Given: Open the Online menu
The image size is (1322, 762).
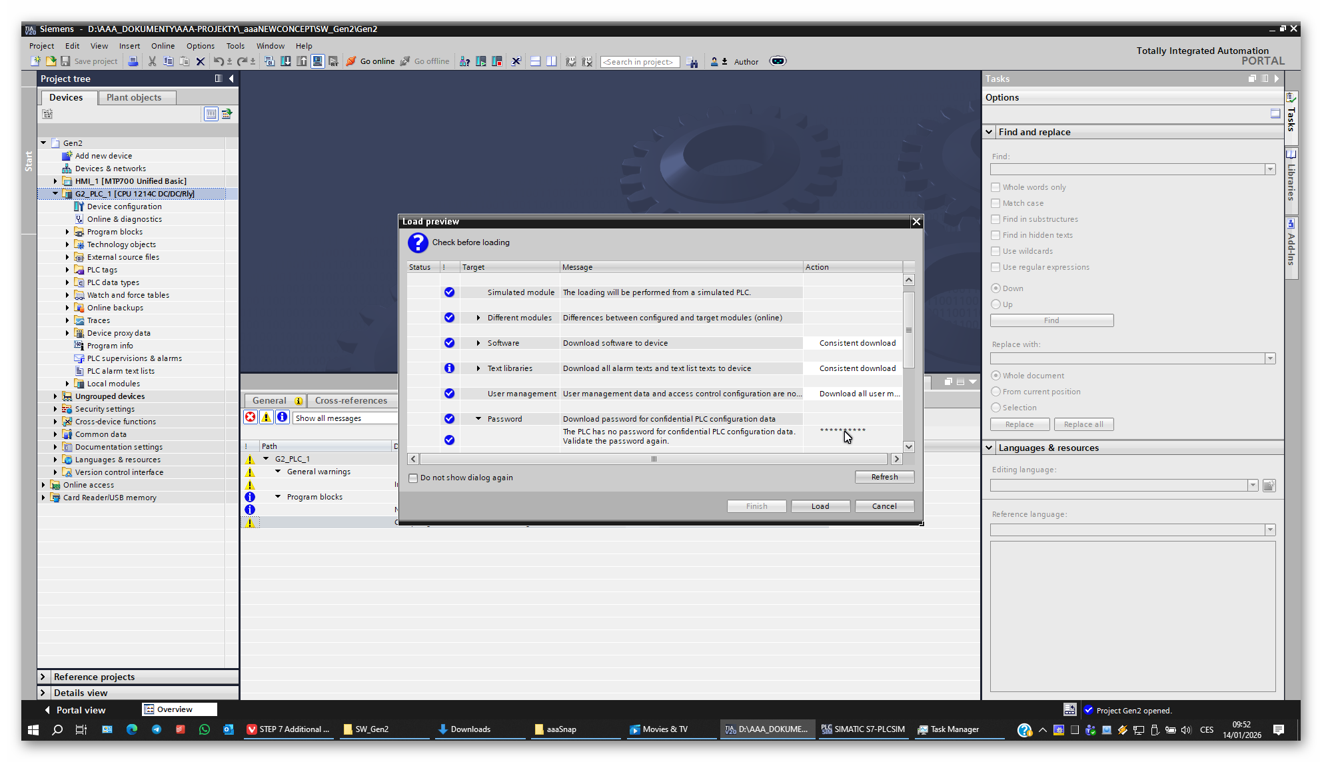Looking at the screenshot, I should point(163,46).
